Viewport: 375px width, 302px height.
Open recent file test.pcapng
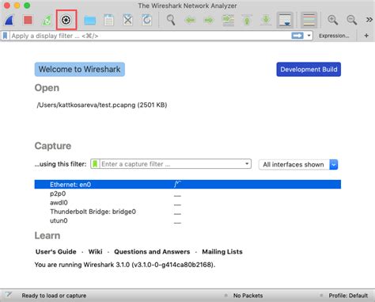(x=102, y=105)
